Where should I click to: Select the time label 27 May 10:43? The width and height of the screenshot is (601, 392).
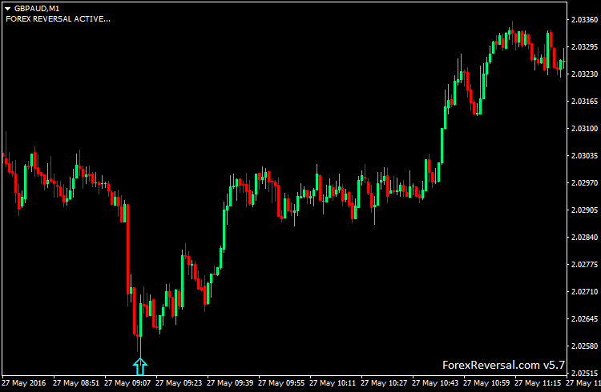coord(435,383)
